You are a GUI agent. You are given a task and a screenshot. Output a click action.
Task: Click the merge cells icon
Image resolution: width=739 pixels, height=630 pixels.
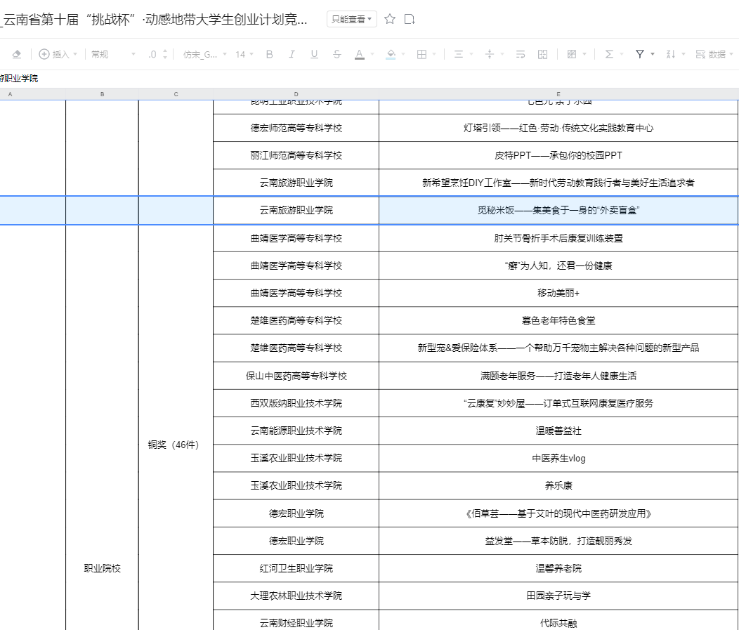[542, 54]
